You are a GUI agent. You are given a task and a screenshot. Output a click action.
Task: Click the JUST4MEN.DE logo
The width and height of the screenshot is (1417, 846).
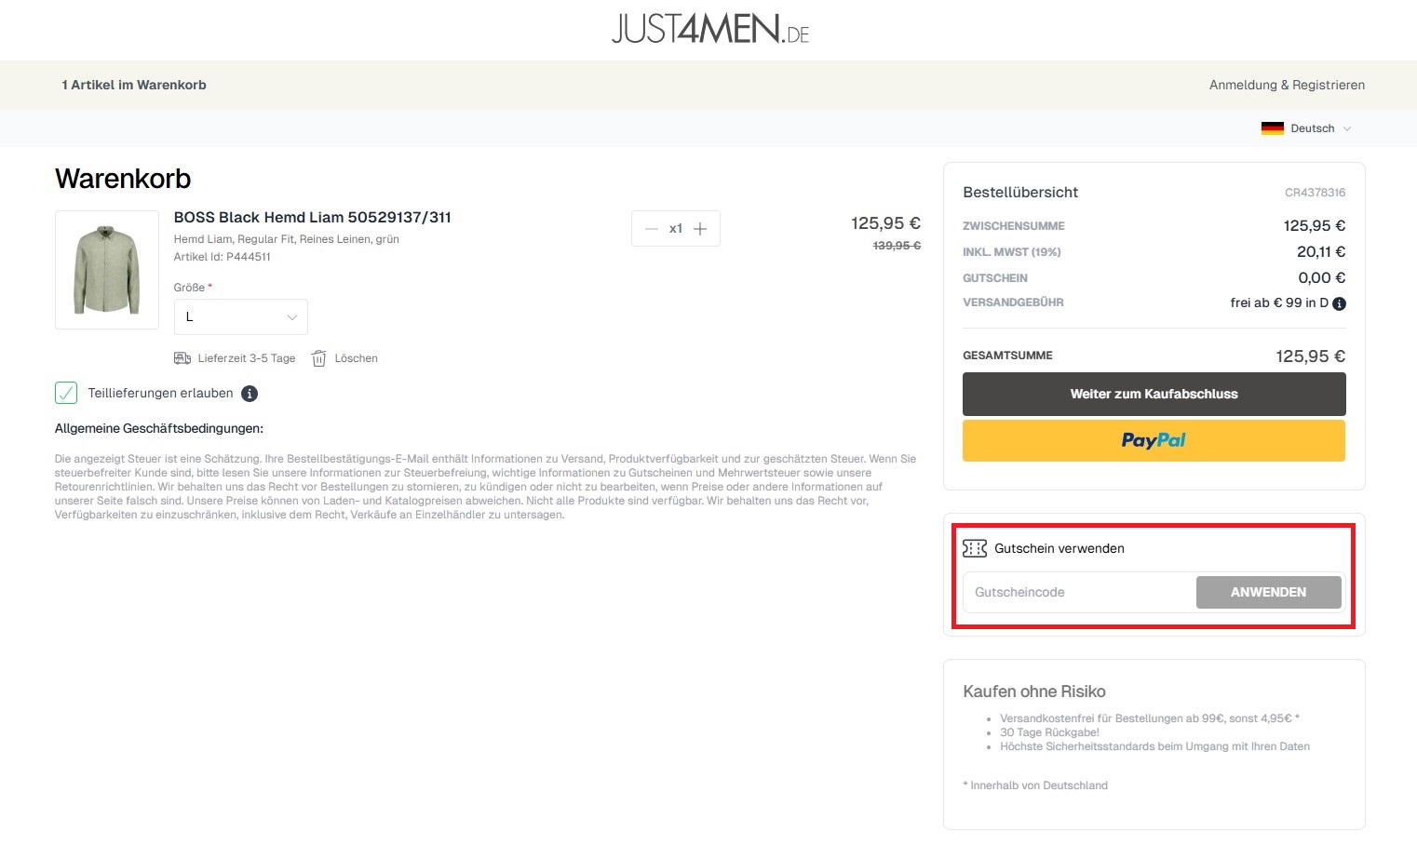pyautogui.click(x=709, y=29)
